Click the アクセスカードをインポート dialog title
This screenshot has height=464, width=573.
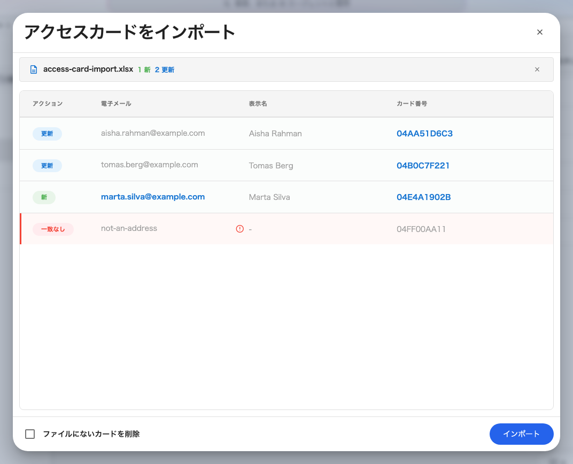click(130, 32)
